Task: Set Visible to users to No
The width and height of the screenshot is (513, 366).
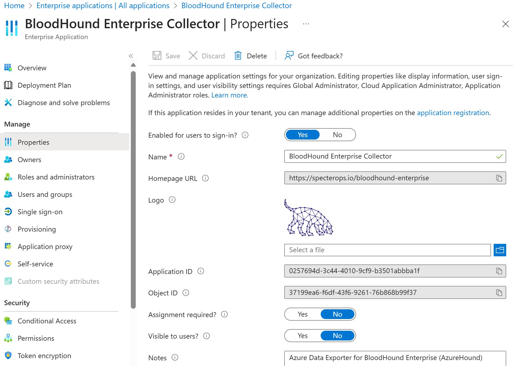Action: point(338,336)
